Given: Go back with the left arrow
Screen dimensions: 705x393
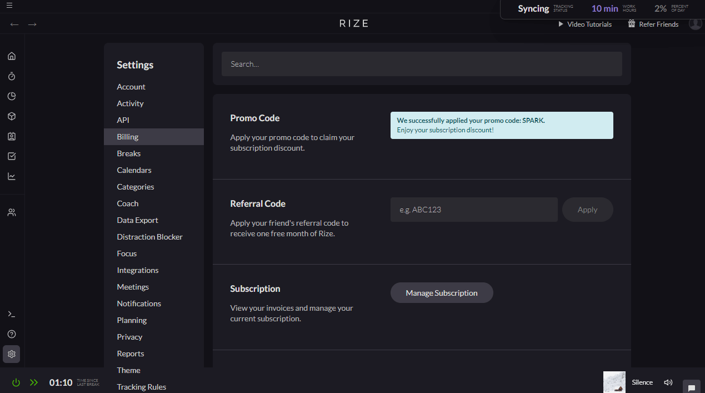Looking at the screenshot, I should click(x=14, y=24).
